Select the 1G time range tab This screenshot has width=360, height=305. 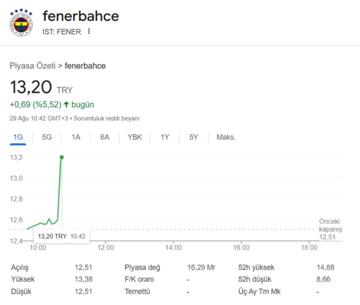18,137
